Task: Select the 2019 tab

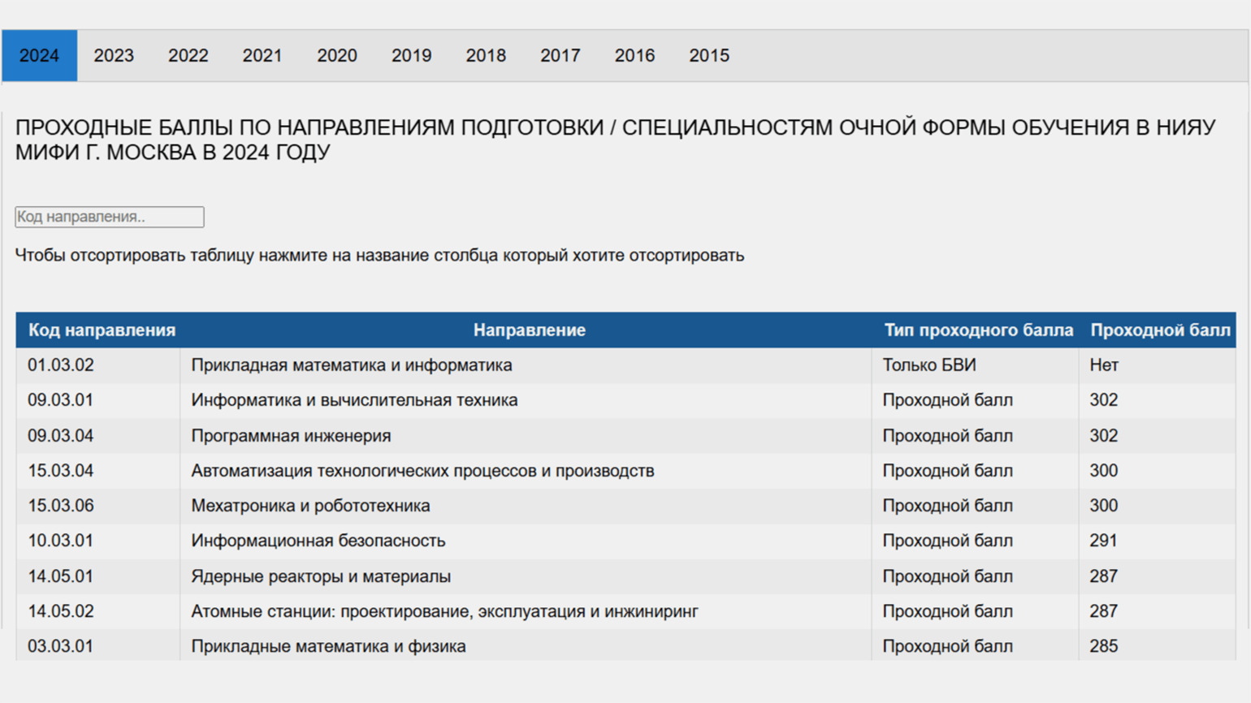Action: click(412, 56)
